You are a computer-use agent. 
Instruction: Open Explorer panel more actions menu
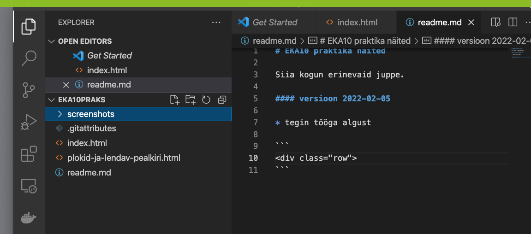coord(216,22)
